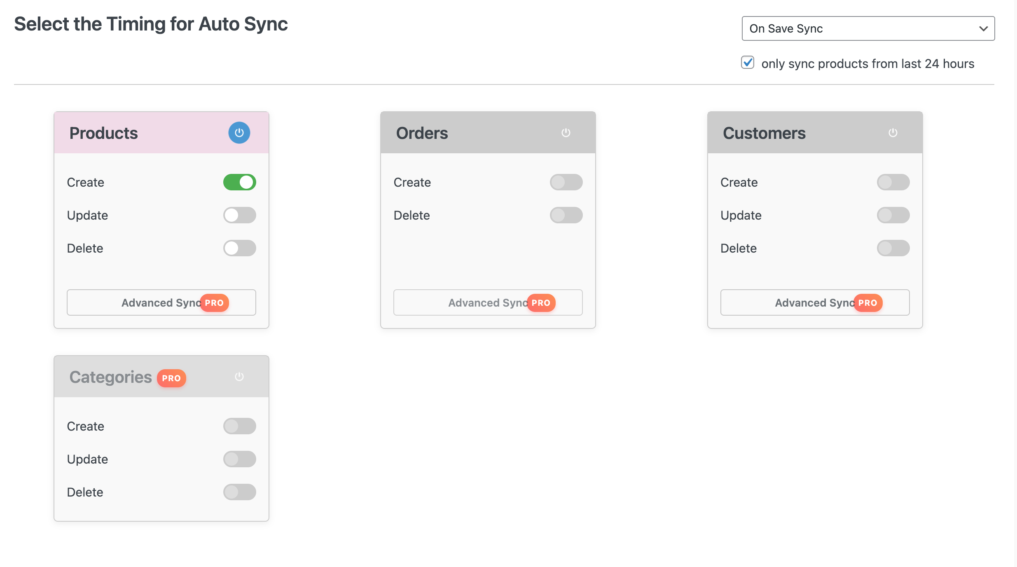Disable the Products Create toggle
The image size is (1017, 567).
(239, 182)
